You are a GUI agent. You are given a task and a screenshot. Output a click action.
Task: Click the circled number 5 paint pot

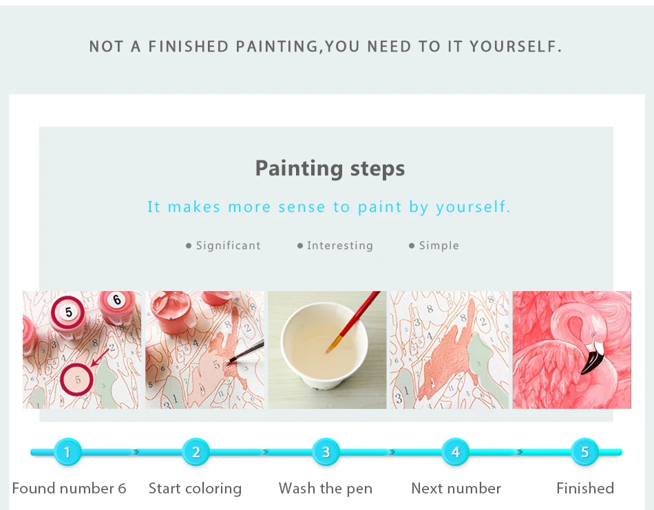pos(68,312)
